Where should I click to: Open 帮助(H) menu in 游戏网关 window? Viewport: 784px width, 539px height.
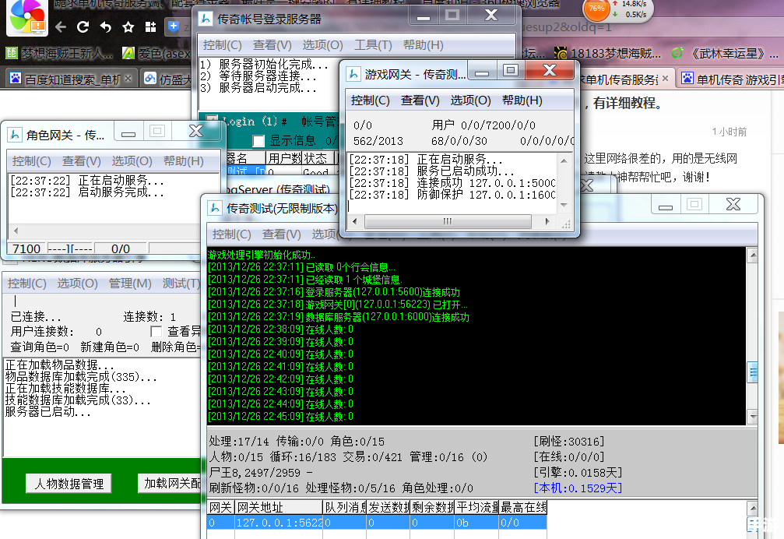[x=522, y=100]
